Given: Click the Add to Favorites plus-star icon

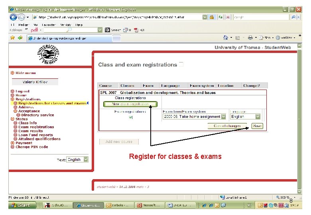Looking at the screenshot, I should coord(20,37).
